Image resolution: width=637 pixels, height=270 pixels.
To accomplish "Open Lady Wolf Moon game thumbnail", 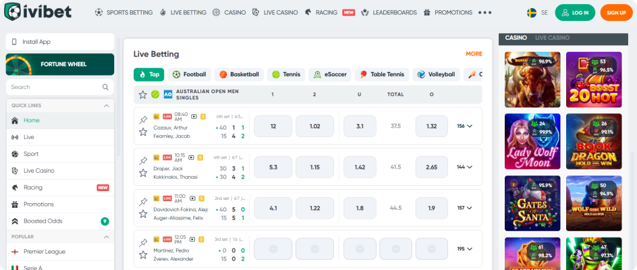I will click(532, 141).
